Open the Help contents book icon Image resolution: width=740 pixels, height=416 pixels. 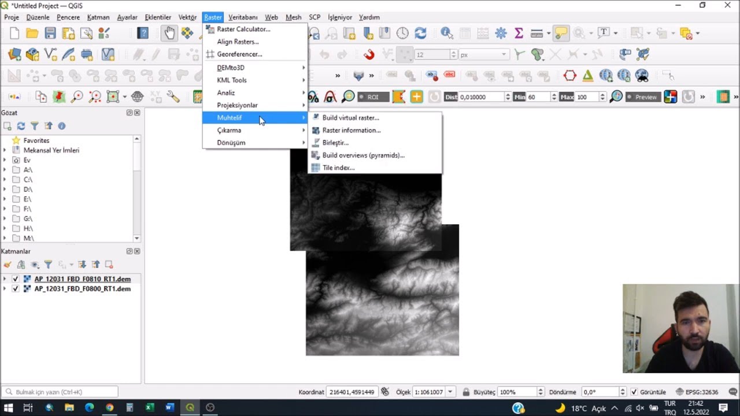point(143,34)
